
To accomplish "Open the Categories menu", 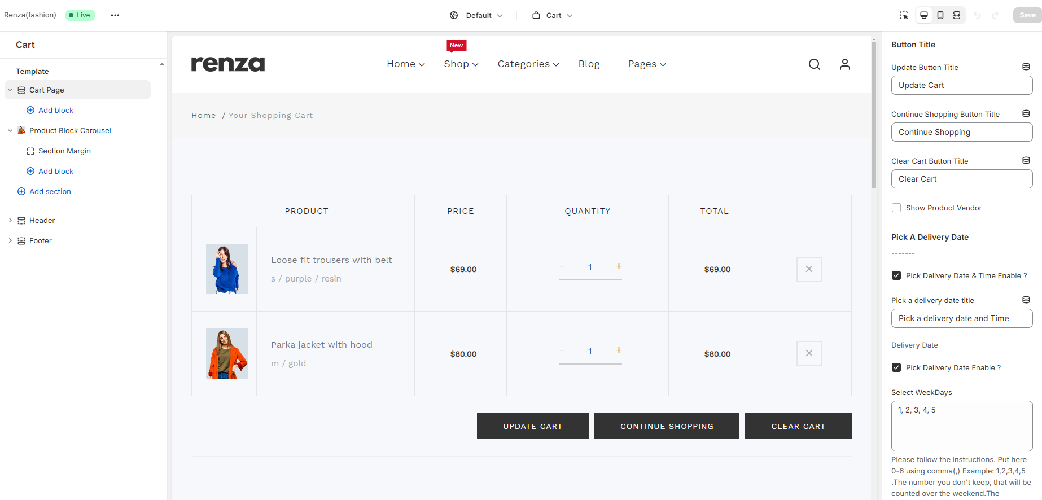I will (528, 64).
